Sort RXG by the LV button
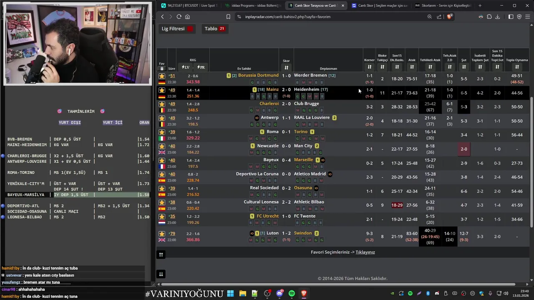This screenshot has height=300, width=534. [186, 67]
